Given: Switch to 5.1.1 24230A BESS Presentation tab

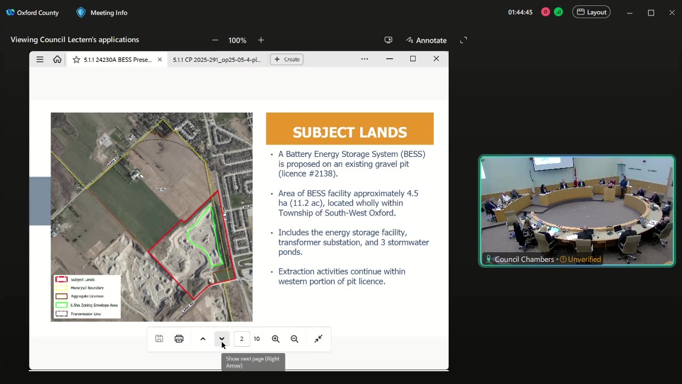Looking at the screenshot, I should click(117, 60).
